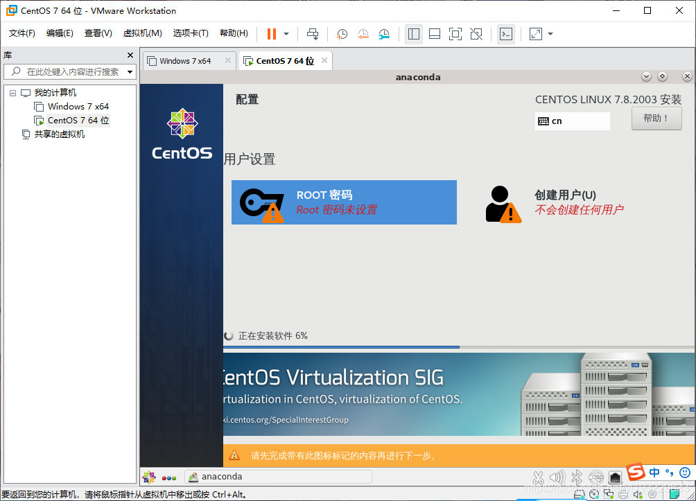
Task: Click the network port icon in guest tray
Action: pos(616,477)
